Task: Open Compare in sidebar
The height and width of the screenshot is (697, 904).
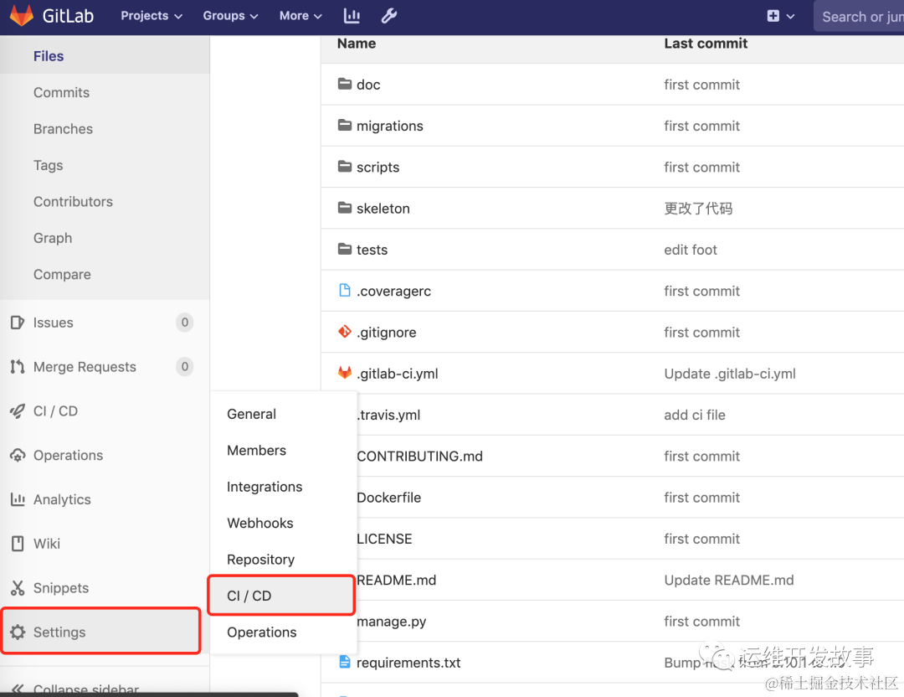Action: coord(62,275)
